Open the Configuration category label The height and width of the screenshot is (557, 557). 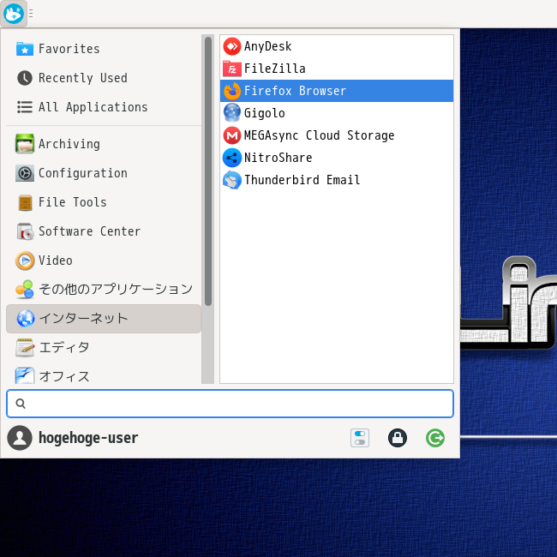pyautogui.click(x=83, y=173)
